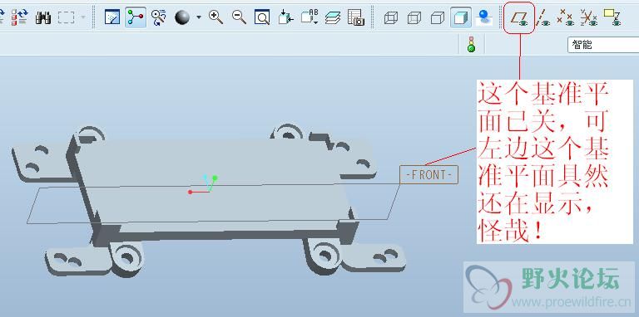Toggle datum planes display
639x317 pixels.
point(519,17)
